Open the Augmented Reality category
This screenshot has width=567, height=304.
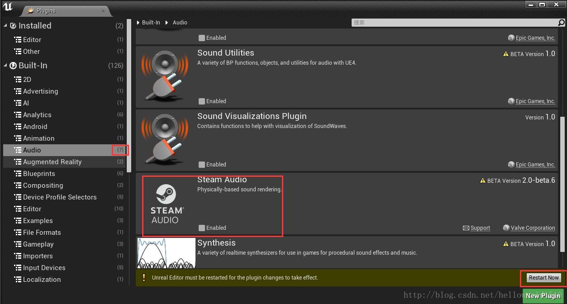64,162
